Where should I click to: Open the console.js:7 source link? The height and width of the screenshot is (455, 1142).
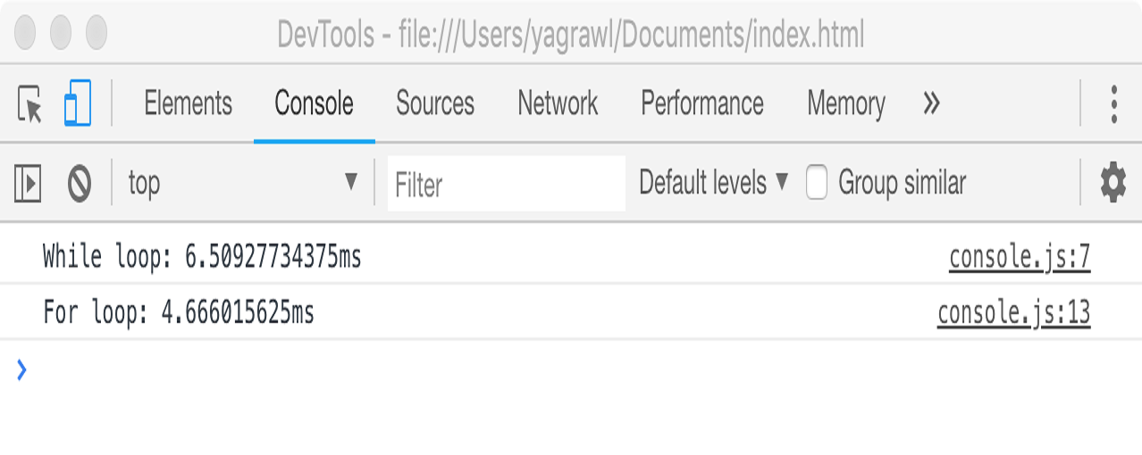coord(1020,258)
